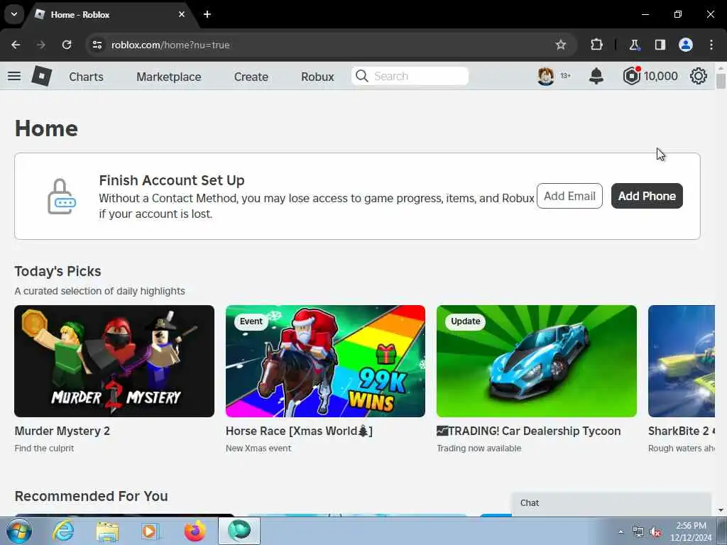This screenshot has width=727, height=545.
Task: Open TRADING! Car Dealership Tycoon title
Action: tap(528, 431)
